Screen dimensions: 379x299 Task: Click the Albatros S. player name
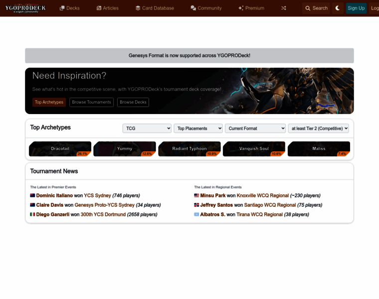point(213,214)
